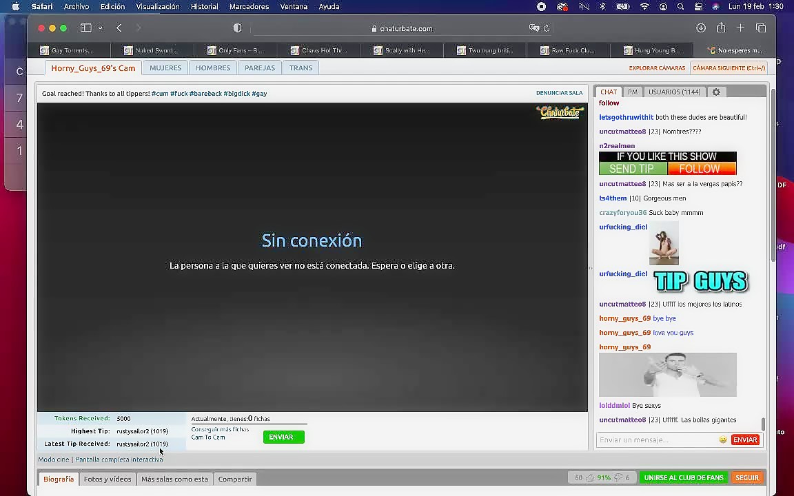Image resolution: width=794 pixels, height=496 pixels.
Task: Switch to the USUARIOS (1144) tab
Action: [x=674, y=92]
